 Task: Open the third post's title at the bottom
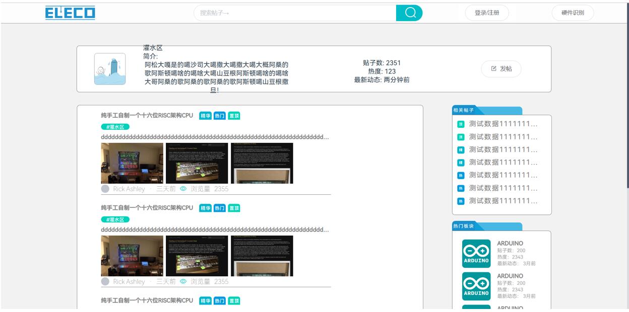point(147,300)
